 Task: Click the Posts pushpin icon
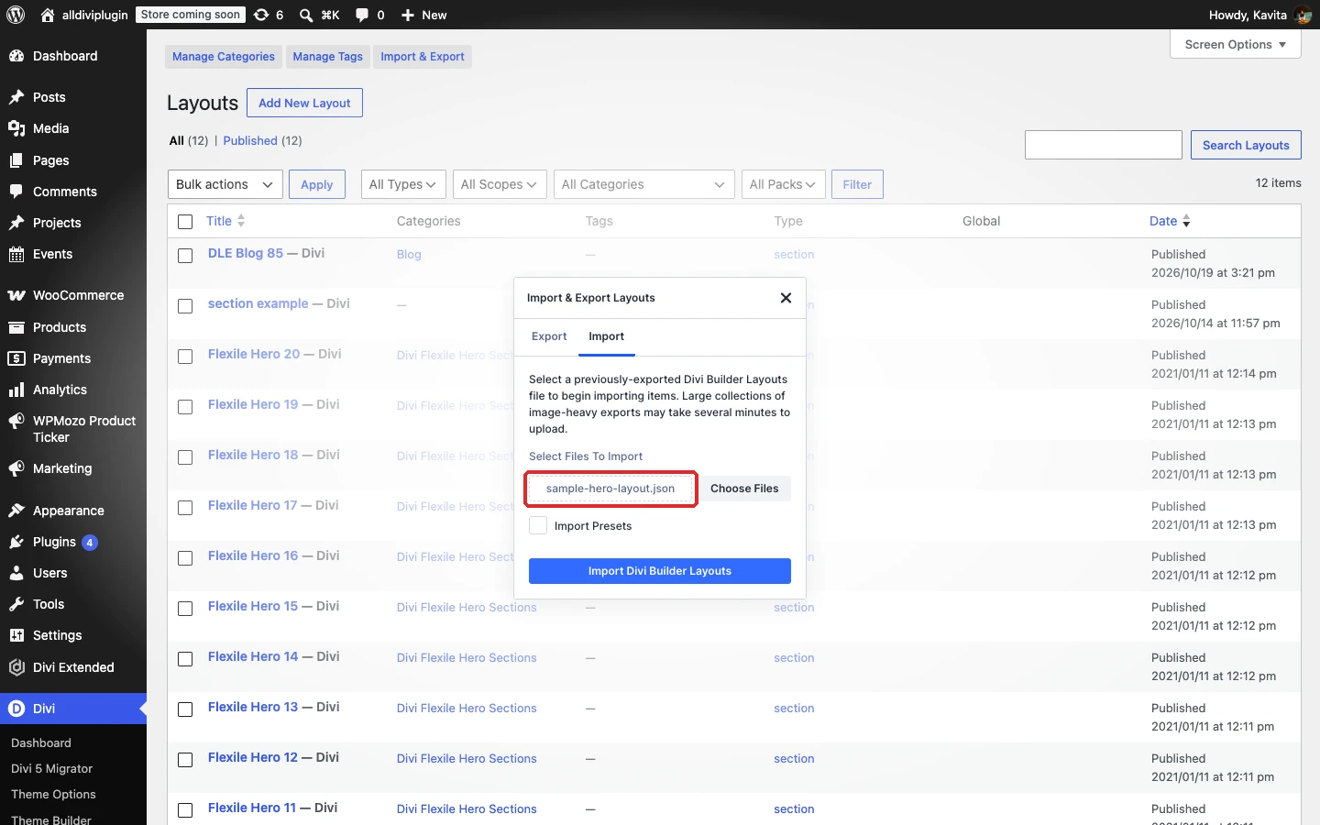16,97
